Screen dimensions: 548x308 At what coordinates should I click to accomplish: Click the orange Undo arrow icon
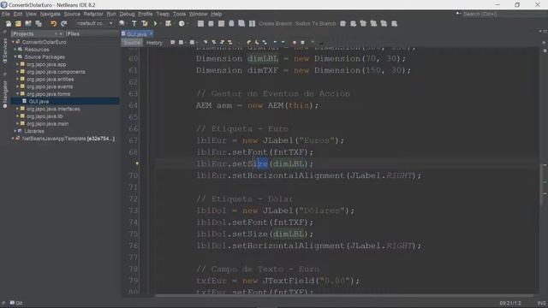(x=53, y=24)
